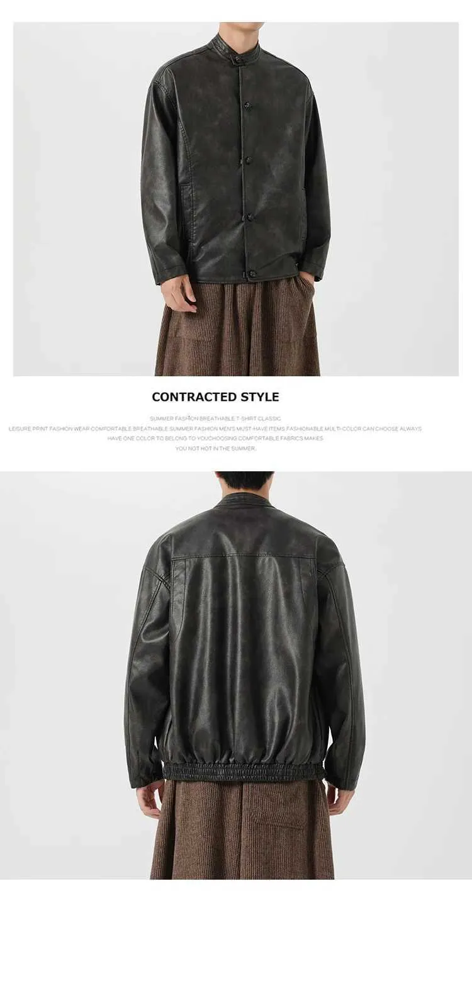472x981 pixels.
Task: Click the 'LEISURE PRINT FASHION WEAR' description line
Action: (x=215, y=429)
